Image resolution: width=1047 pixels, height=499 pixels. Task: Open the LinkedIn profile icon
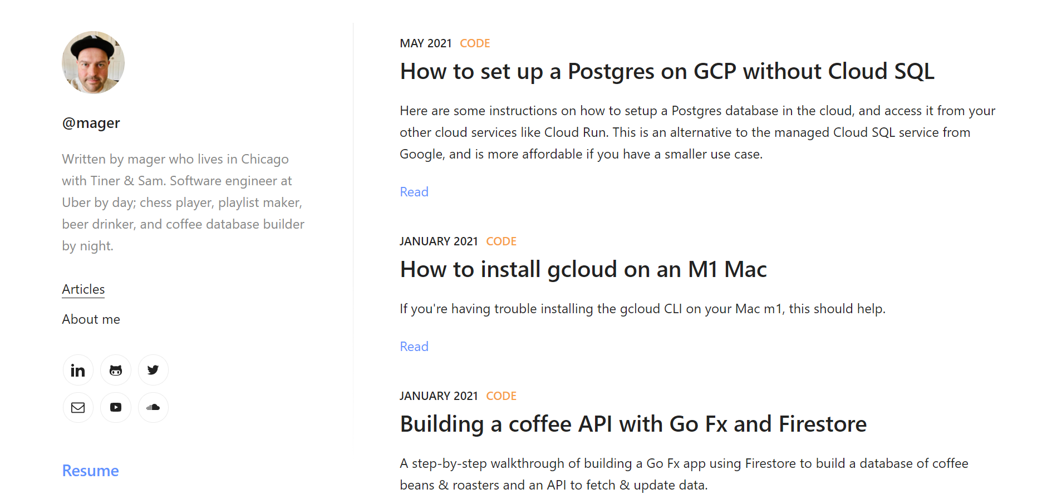(x=78, y=370)
